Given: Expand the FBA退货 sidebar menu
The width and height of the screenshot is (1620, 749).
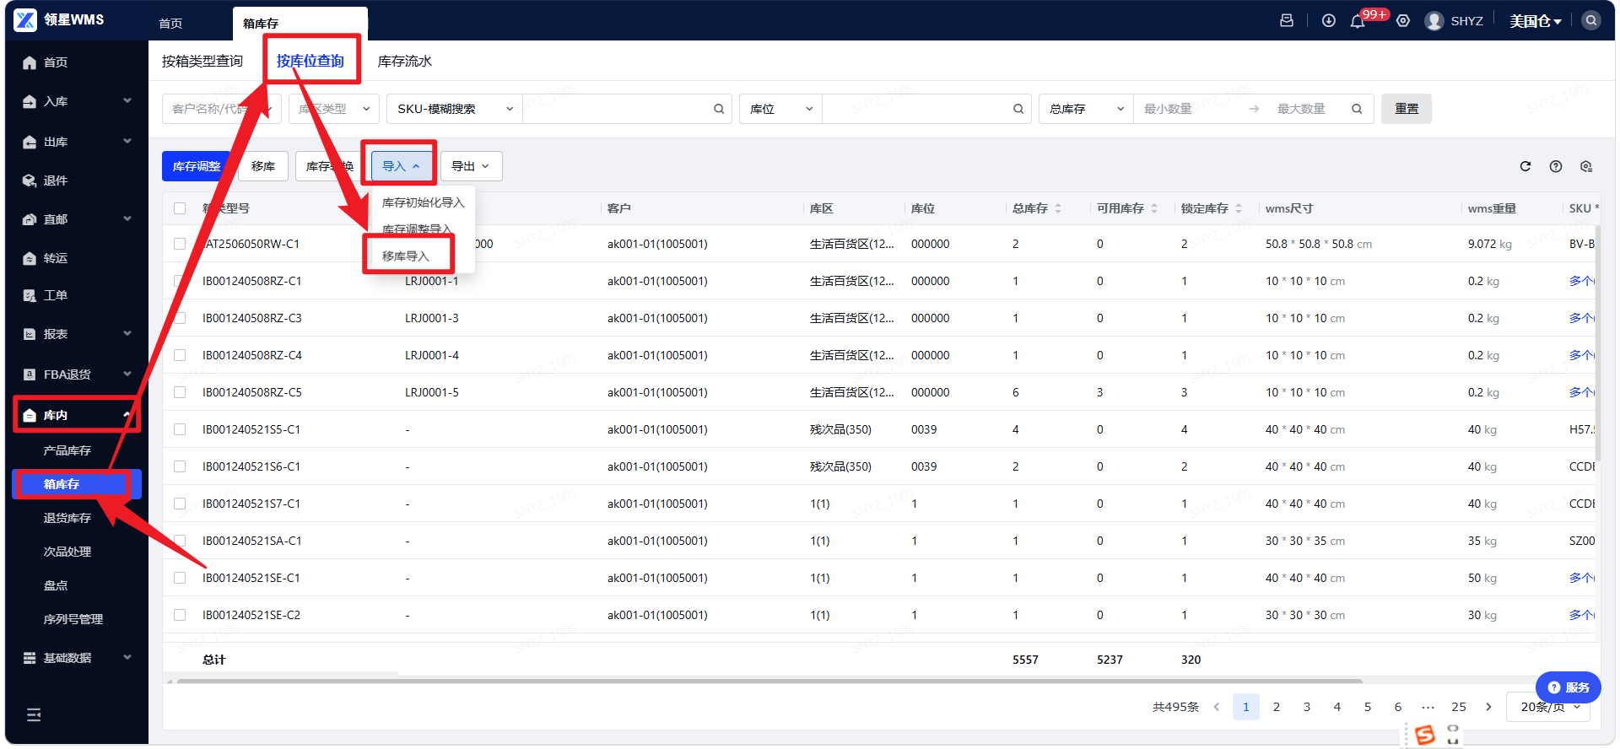Looking at the screenshot, I should pos(76,374).
